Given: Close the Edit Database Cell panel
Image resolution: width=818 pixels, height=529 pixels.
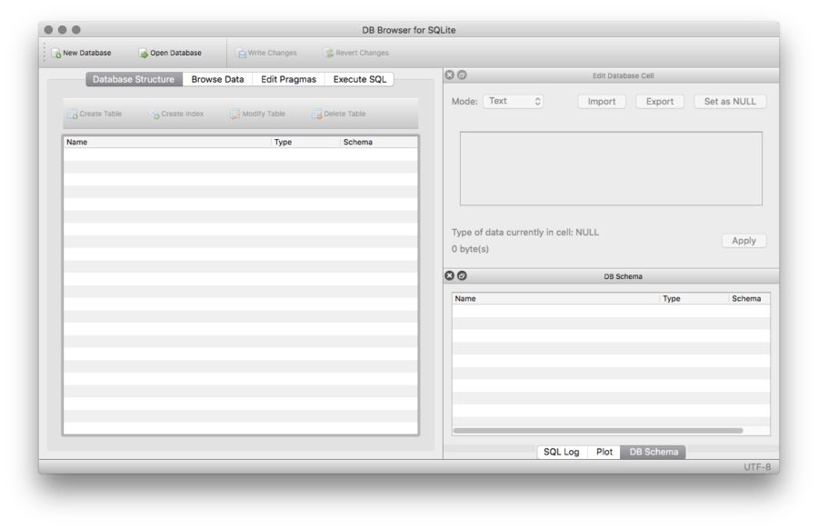Looking at the screenshot, I should (450, 75).
